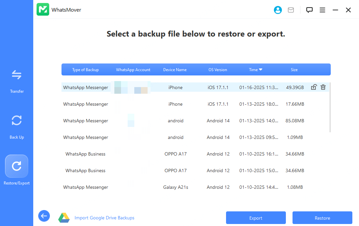Image resolution: width=359 pixels, height=226 pixels.
Task: Click the backup list vertical scrollbar
Action: (330, 107)
